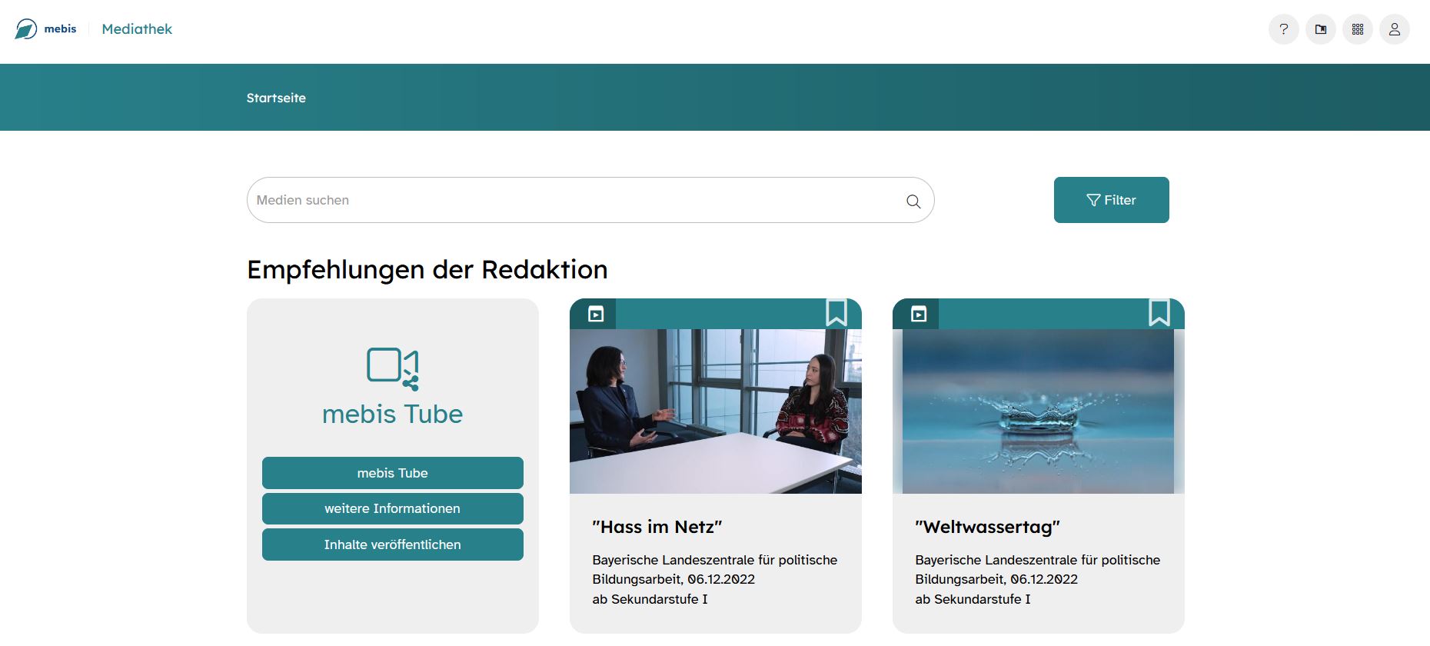Open the apps grid menu icon
Screen dimensions: 1430x646
(x=1357, y=29)
